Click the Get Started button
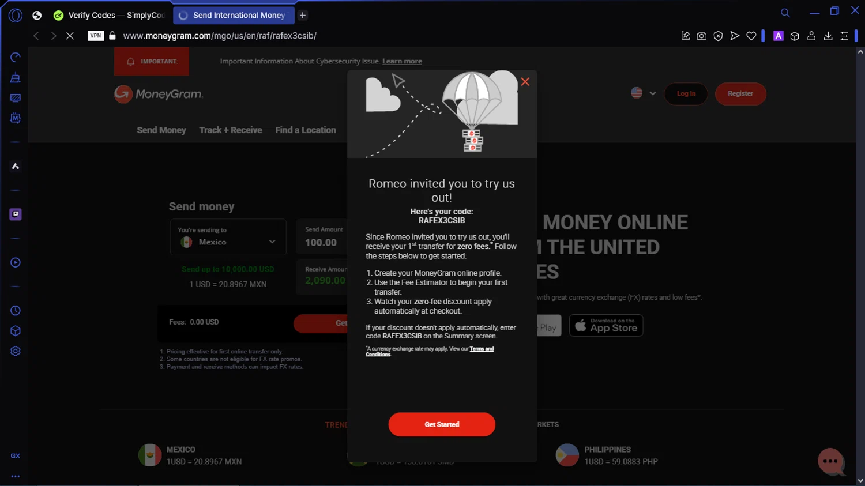 click(442, 424)
